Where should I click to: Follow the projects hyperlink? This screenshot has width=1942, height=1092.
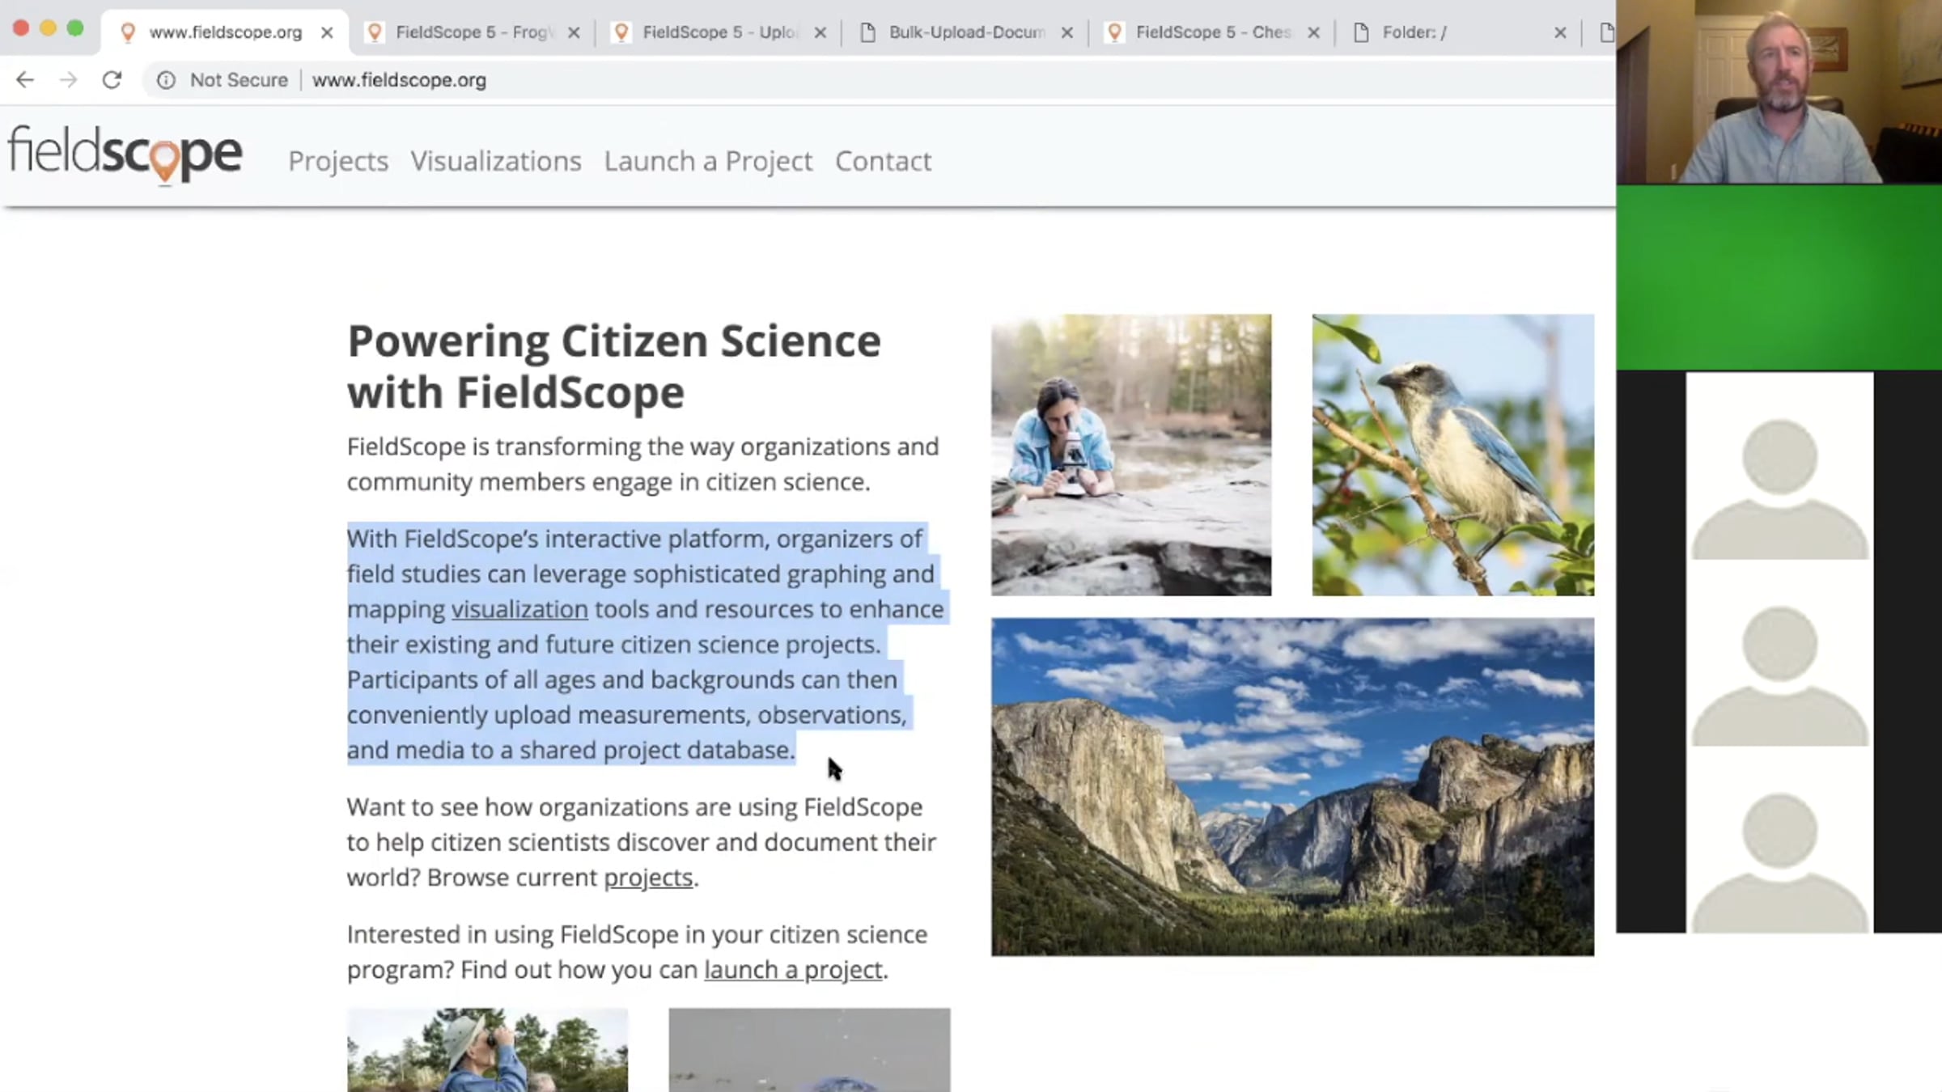click(x=648, y=878)
